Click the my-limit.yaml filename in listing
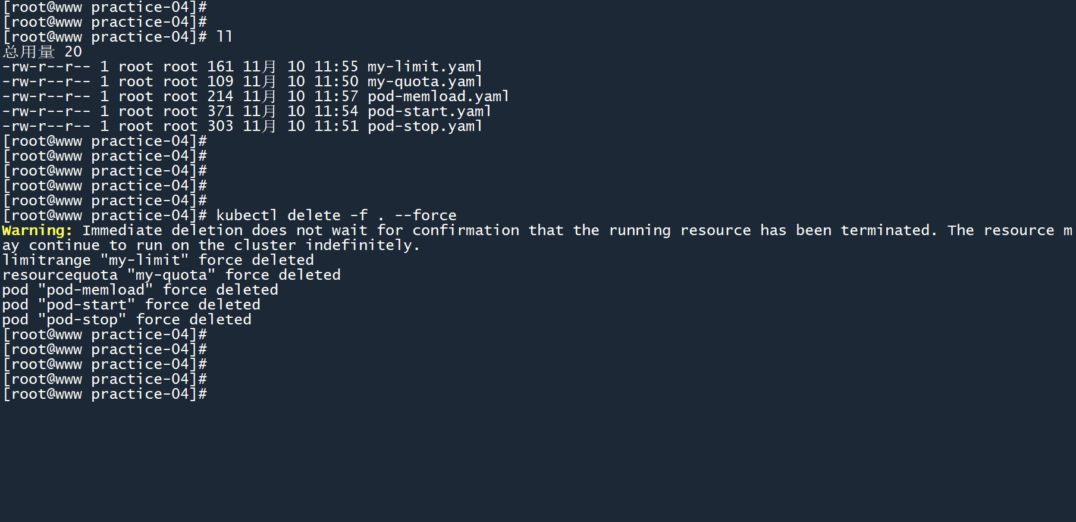This screenshot has height=522, width=1076. (x=425, y=67)
